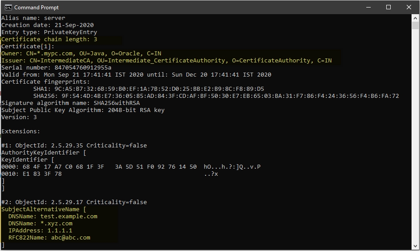The image size is (420, 251).
Task: Click the SHA256 fingerprint text
Action: (x=216, y=96)
